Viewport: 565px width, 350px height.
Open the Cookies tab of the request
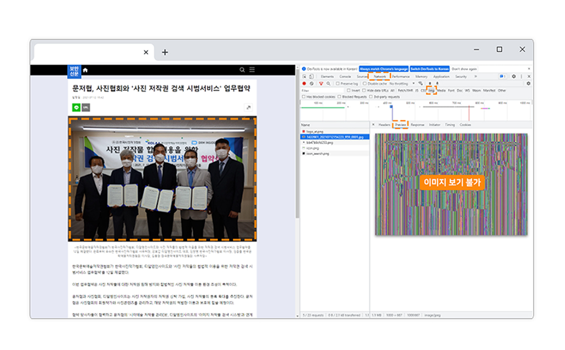pyautogui.click(x=465, y=124)
